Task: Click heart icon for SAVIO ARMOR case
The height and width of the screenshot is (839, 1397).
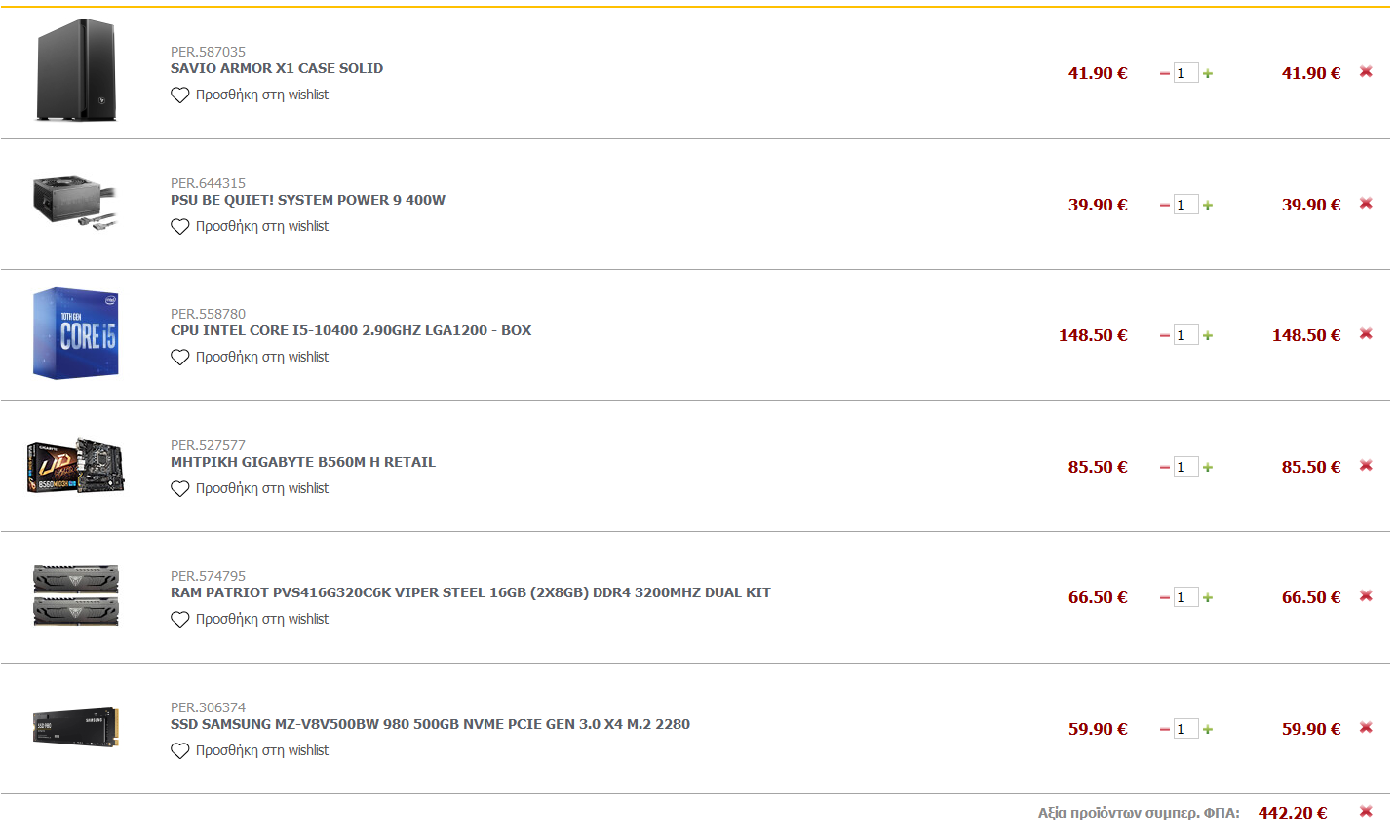Action: point(179,95)
